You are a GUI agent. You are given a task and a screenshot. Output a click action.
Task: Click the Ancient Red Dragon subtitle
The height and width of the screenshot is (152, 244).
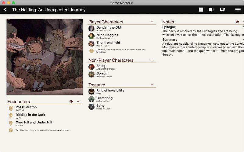(x=106, y=69)
